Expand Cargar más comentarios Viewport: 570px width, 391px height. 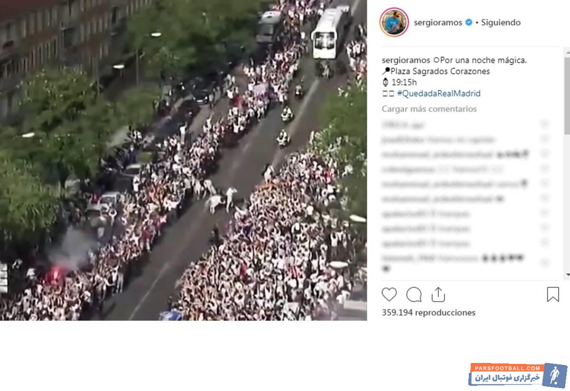pyautogui.click(x=429, y=109)
